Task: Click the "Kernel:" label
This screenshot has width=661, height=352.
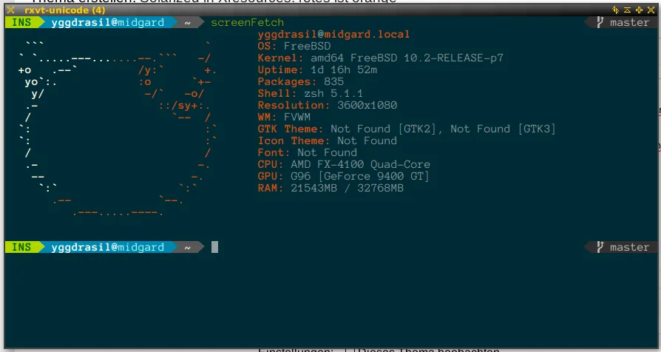Action: pos(280,58)
